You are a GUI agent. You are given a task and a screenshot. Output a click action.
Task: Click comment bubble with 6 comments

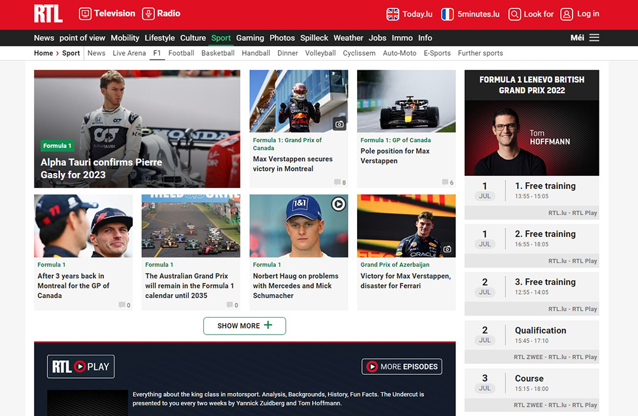[x=445, y=182]
